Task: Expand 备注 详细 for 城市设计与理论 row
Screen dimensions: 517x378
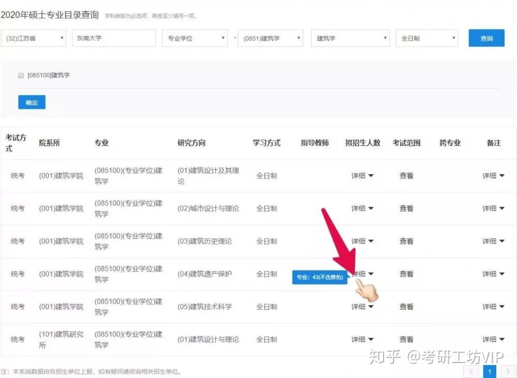Action: pos(493,208)
